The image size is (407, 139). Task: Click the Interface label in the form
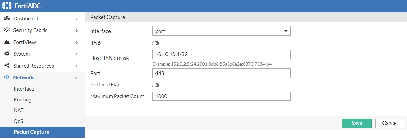pyautogui.click(x=100, y=31)
